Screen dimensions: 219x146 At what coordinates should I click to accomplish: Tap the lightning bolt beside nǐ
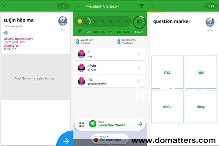pos(138,54)
